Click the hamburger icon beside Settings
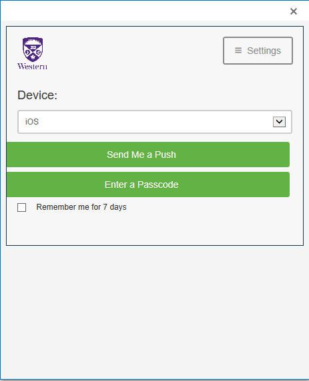309x381 pixels. (238, 51)
